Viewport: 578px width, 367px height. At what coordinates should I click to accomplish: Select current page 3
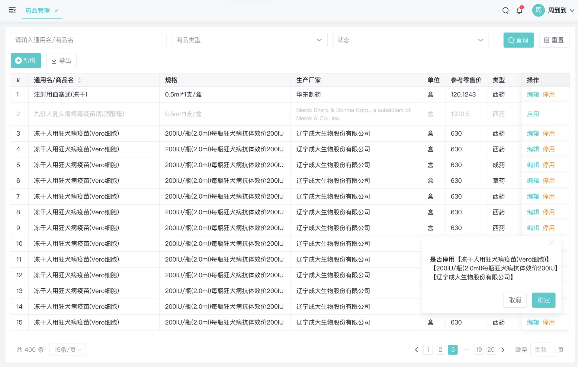tap(453, 350)
